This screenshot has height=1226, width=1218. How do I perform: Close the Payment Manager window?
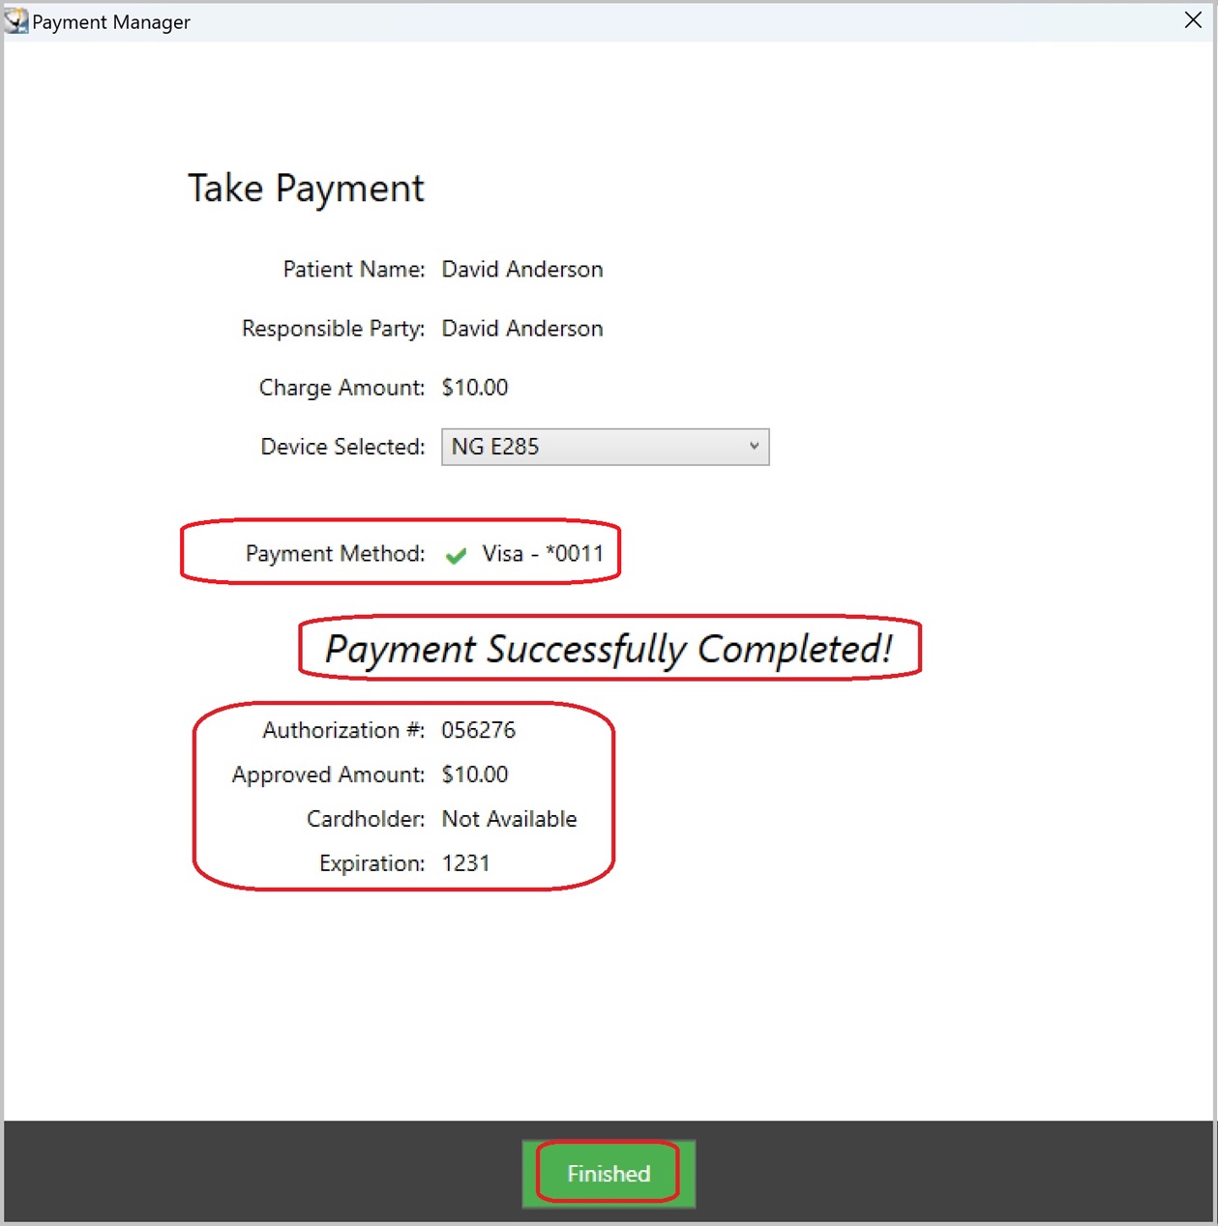(x=1193, y=20)
